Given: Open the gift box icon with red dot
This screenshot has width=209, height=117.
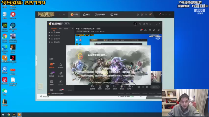Looking at the screenshot, I should tap(141, 30).
